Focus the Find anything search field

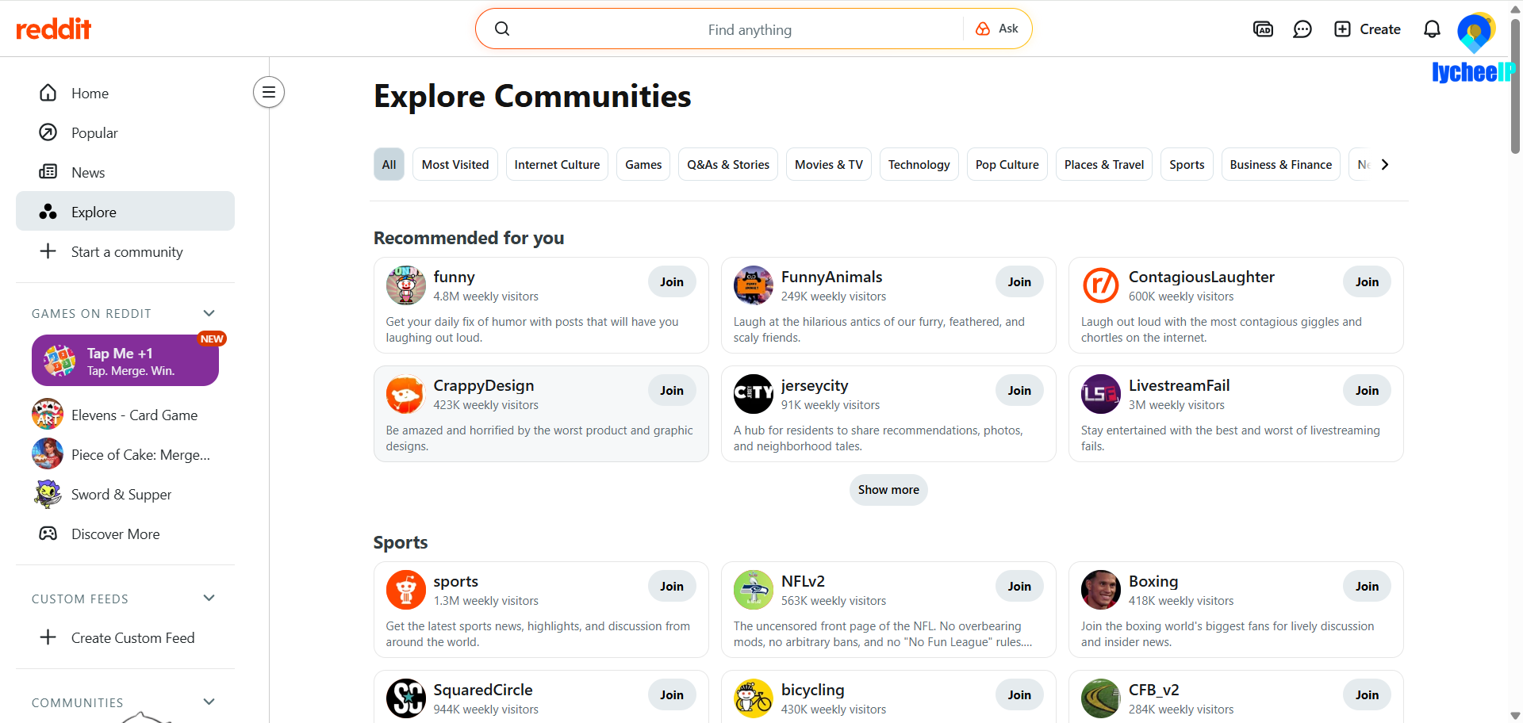click(750, 29)
